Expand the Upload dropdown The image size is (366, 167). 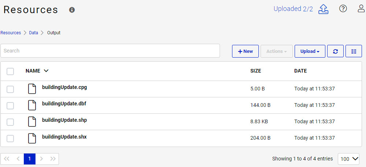click(x=310, y=51)
